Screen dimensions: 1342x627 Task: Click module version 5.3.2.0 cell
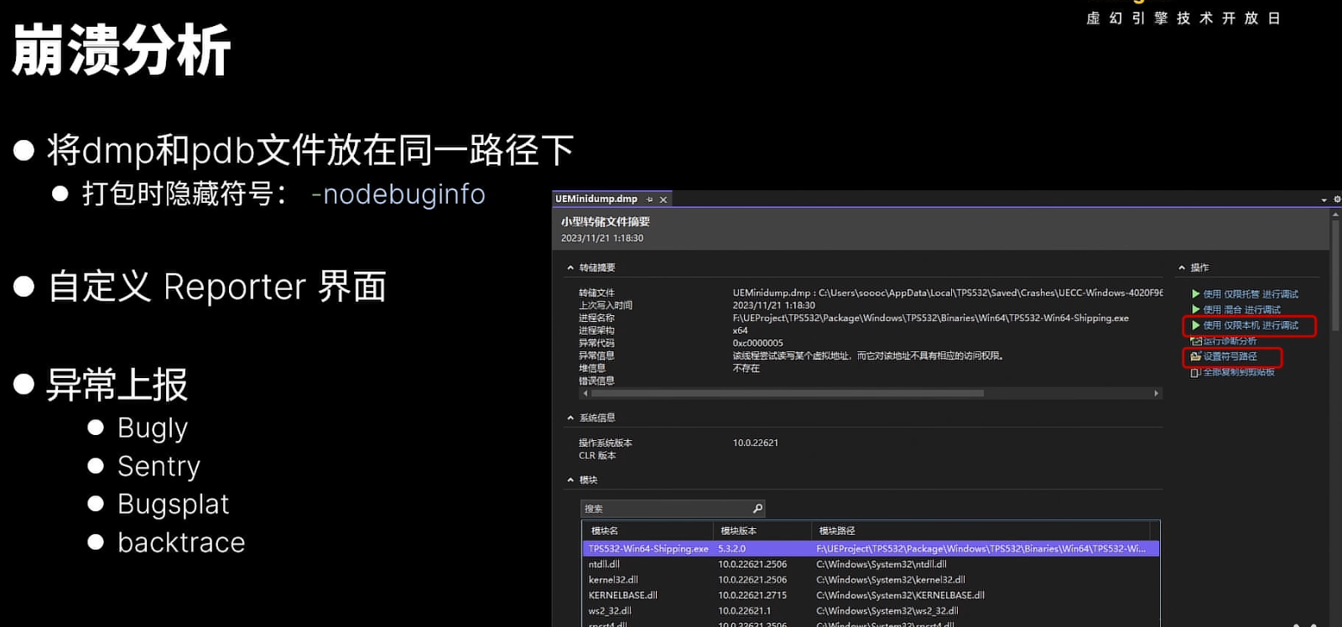[731, 549]
